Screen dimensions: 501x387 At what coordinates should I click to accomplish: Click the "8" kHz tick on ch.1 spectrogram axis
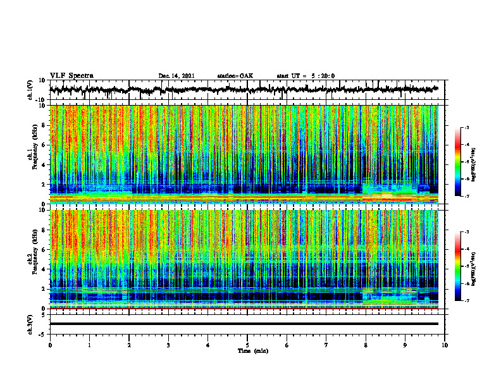coord(44,125)
